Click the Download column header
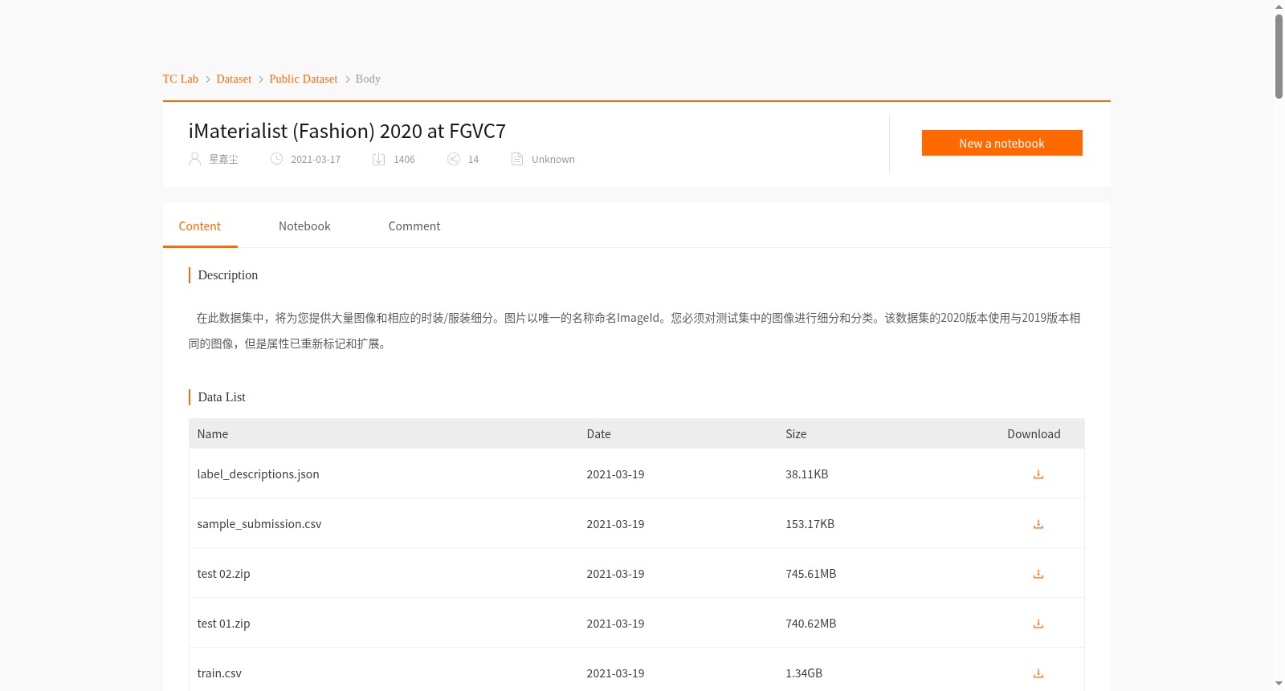 (1034, 434)
